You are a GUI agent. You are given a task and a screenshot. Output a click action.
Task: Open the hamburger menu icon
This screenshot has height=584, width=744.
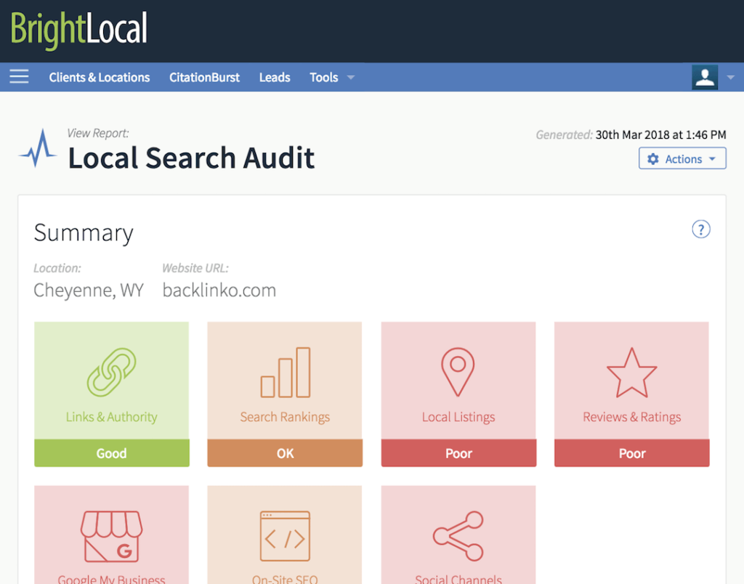[x=20, y=76]
